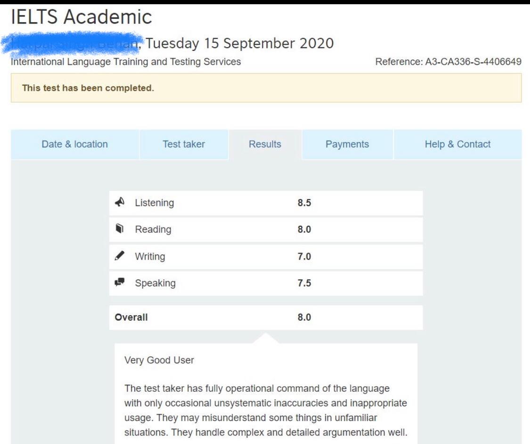The image size is (530, 444).
Task: Click the Listening label
Action: [x=155, y=203]
